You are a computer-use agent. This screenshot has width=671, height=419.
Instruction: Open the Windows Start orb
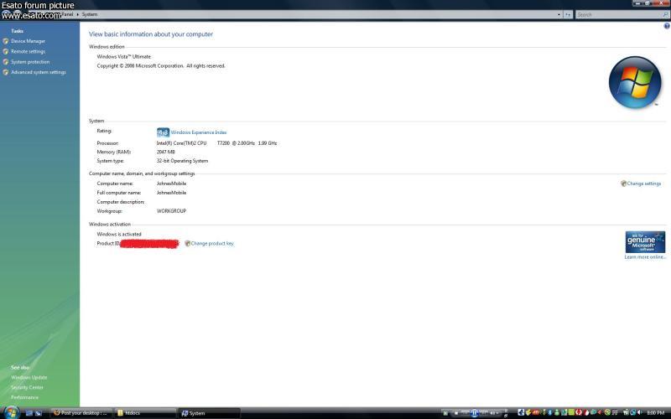click(x=11, y=412)
